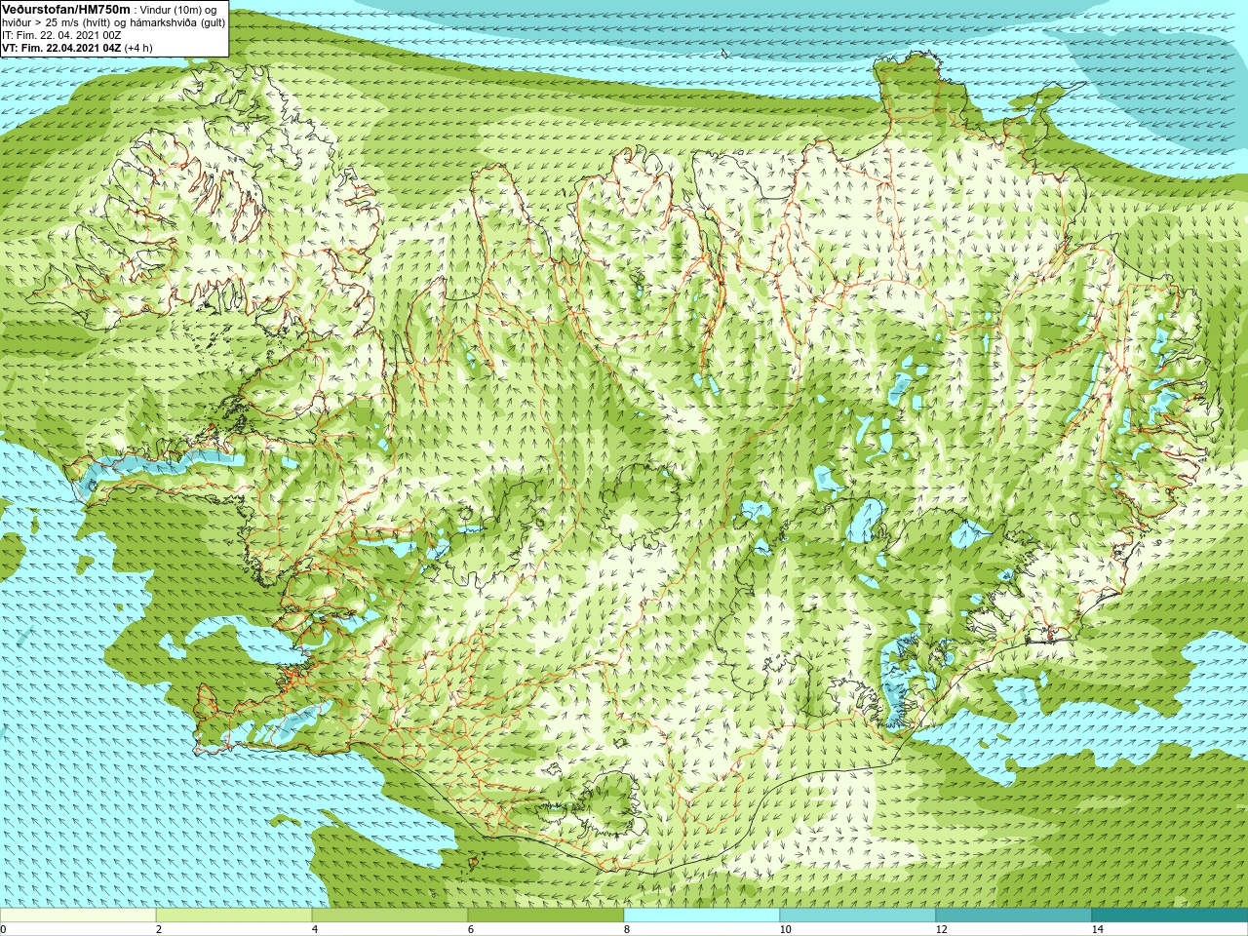Click the dark teal above-14 m/s legend swatch
Viewport: 1248px width, 936px height.
(x=1170, y=916)
